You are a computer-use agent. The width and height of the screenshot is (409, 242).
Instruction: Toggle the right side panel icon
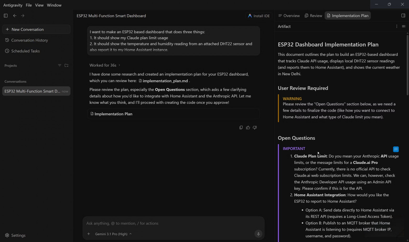point(403,16)
